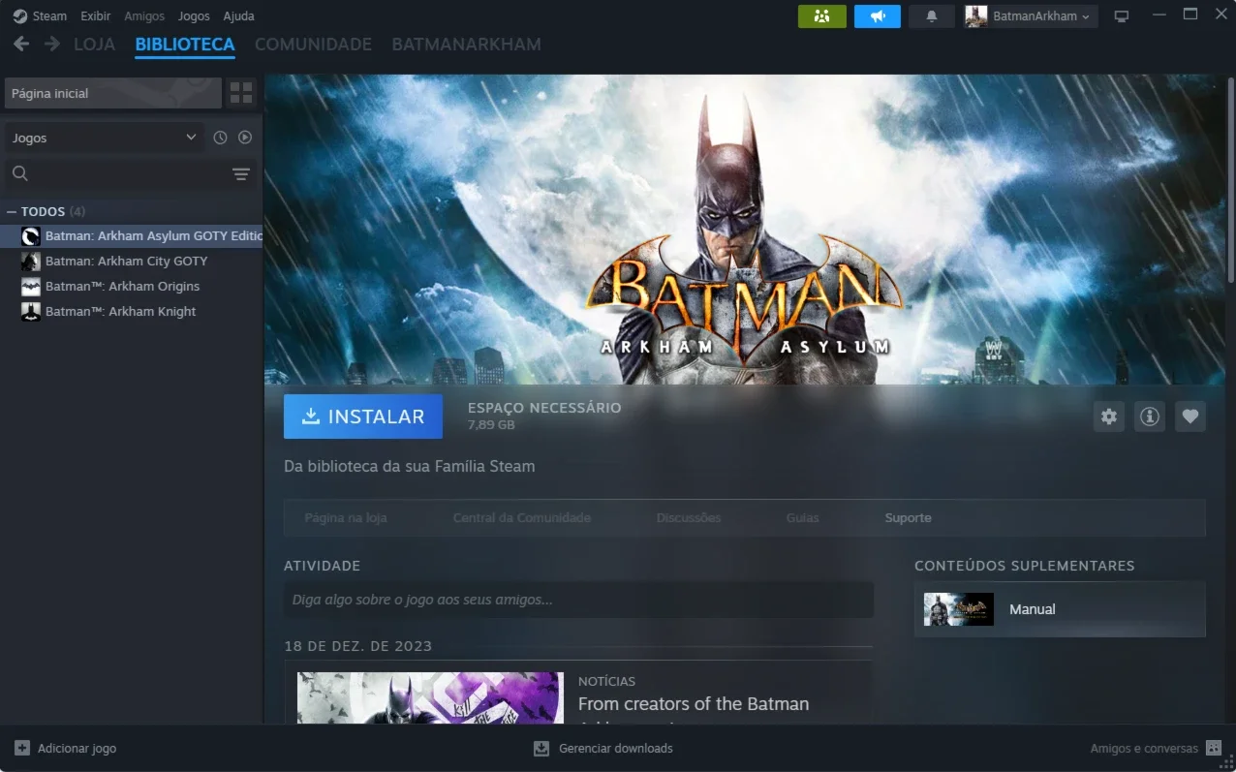Click the Página inicial button

tap(112, 93)
